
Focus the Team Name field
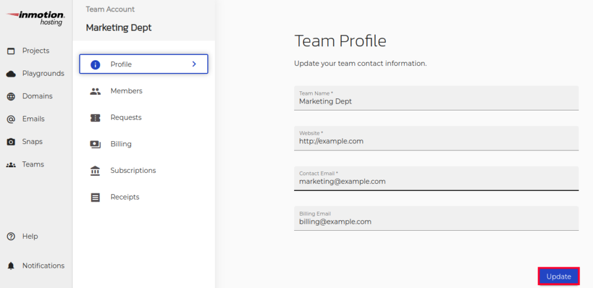pos(436,101)
